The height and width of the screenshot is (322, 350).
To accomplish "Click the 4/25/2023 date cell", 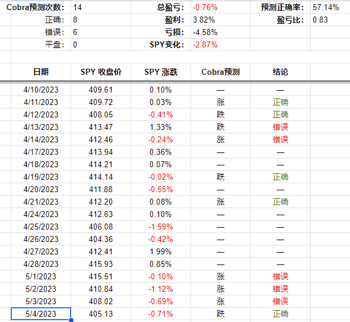I will click(41, 227).
